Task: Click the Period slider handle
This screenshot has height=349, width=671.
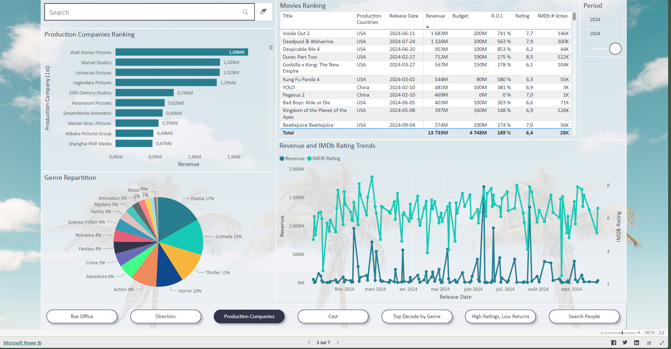Action: (x=615, y=48)
